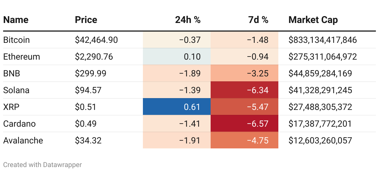Image resolution: width=379 pixels, height=172 pixels.
Task: Select the Ethereum row name
Action: (22, 57)
